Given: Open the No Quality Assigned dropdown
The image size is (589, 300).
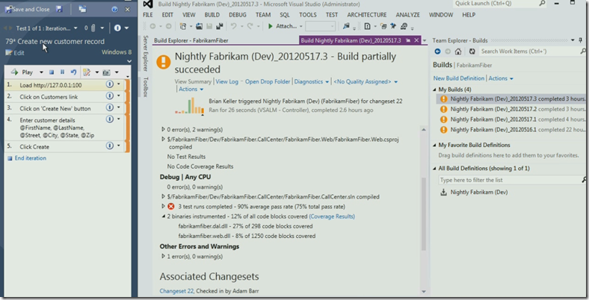Looking at the screenshot, I should (366, 82).
